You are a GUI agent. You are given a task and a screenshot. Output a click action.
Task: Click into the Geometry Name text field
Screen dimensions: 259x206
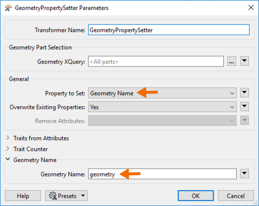tap(162, 174)
